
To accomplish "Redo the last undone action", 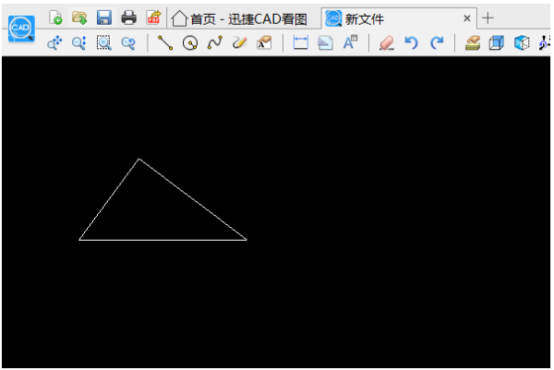I will coord(437,42).
